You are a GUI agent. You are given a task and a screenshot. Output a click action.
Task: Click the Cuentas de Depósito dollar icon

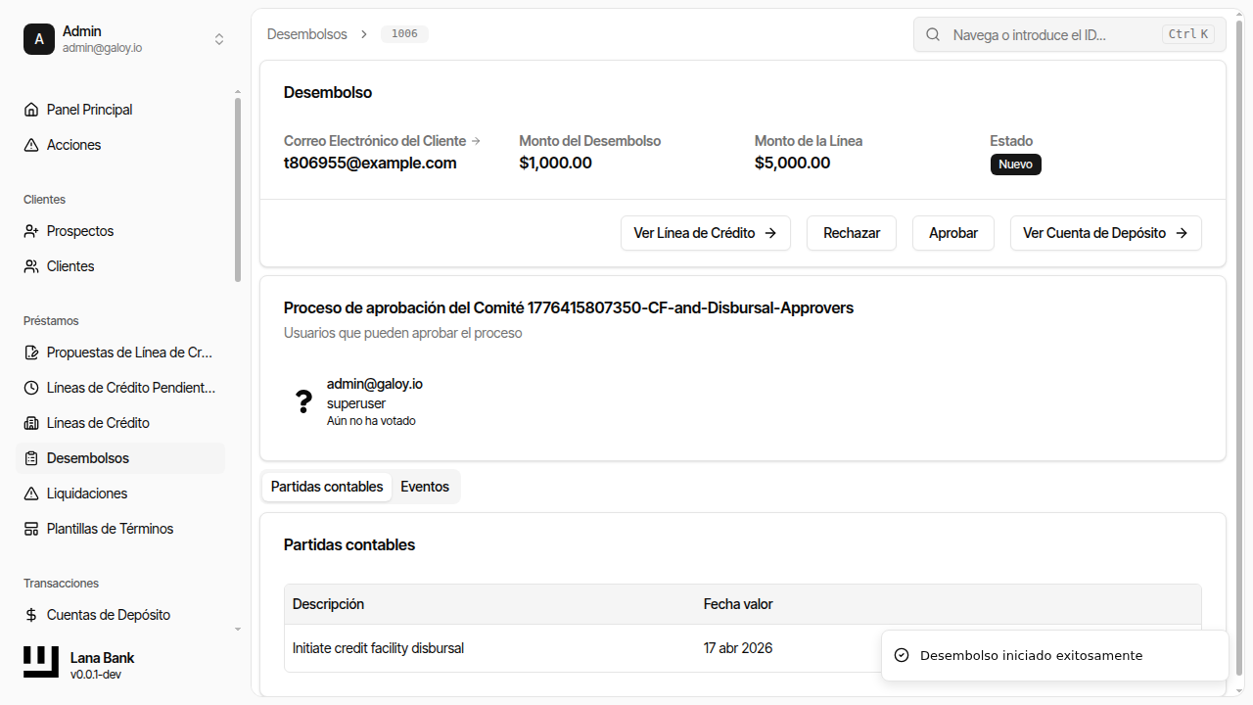pyautogui.click(x=31, y=615)
